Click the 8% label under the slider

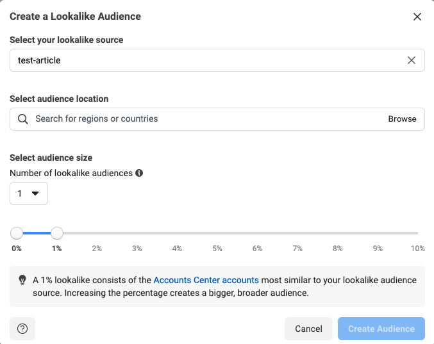click(337, 249)
